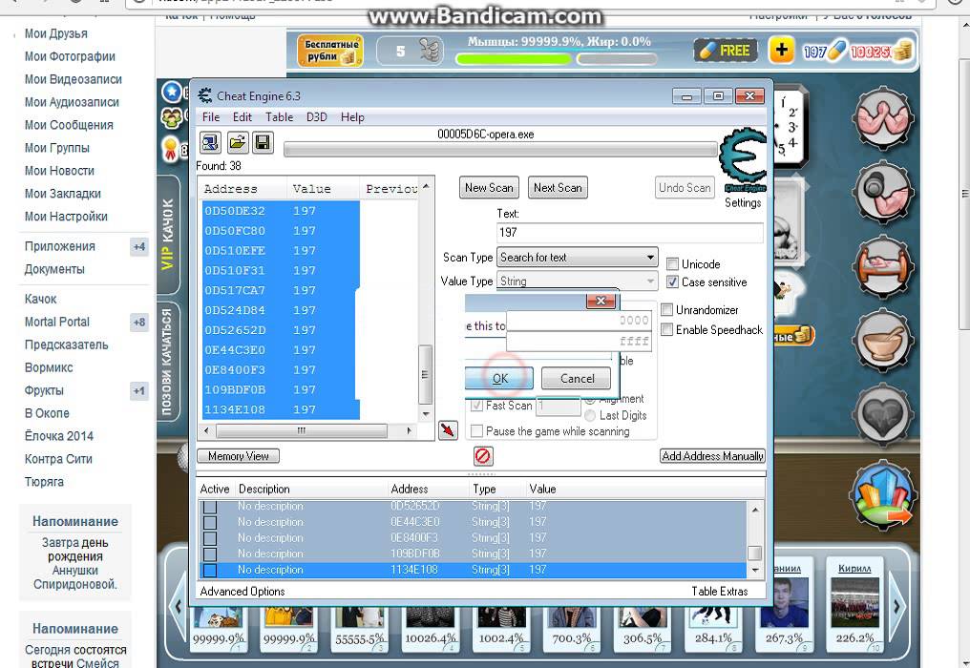Click the found list vertical scrollbar thumb
The image size is (970, 668).
point(425,374)
